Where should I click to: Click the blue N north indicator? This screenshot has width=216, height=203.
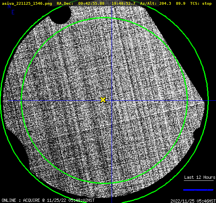9,7
